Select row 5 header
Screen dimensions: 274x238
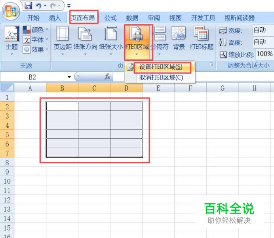7,134
